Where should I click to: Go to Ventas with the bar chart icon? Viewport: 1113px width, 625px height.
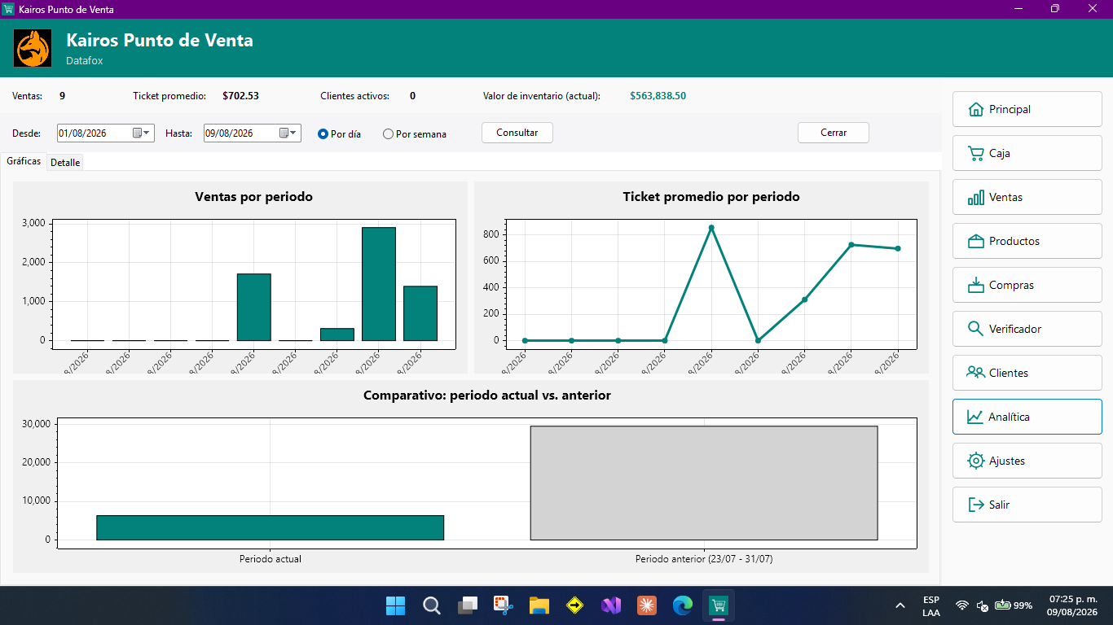click(1027, 197)
